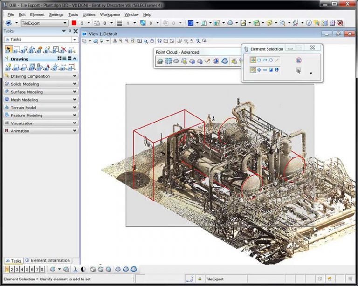The width and height of the screenshot is (358, 286).
Task: Click the red active color swatch
Action: tap(74, 23)
